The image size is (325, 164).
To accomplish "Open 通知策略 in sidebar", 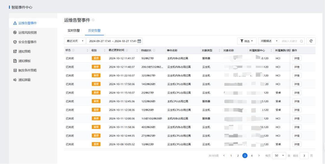I will pyautogui.click(x=33, y=52).
